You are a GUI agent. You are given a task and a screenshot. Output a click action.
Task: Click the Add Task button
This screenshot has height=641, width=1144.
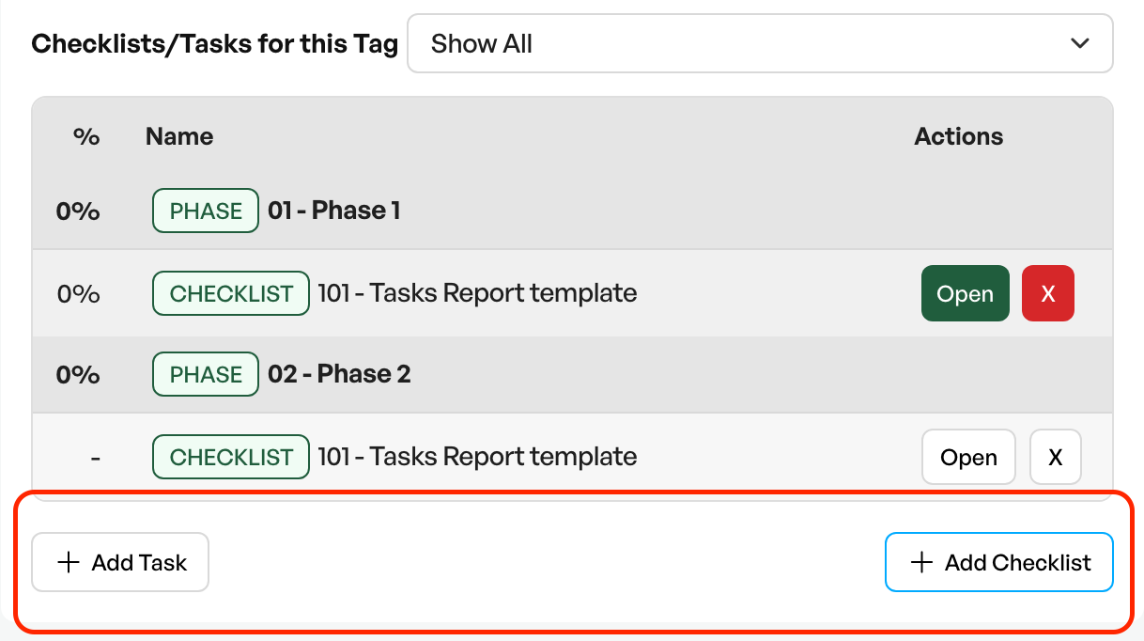pos(120,562)
